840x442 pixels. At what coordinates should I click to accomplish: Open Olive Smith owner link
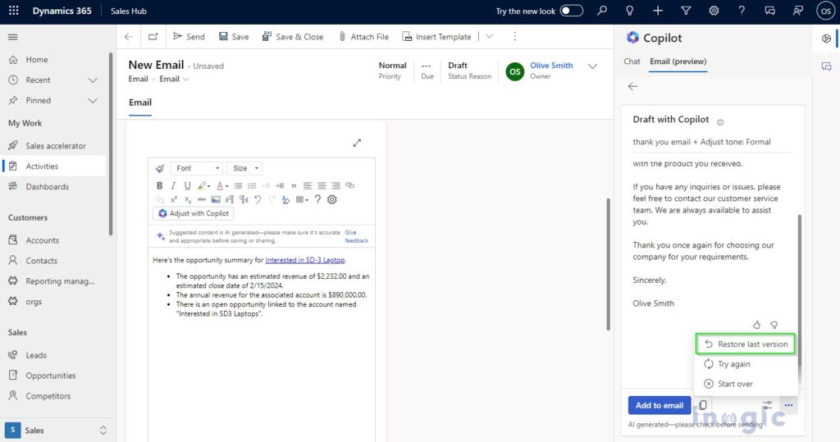tap(551, 66)
